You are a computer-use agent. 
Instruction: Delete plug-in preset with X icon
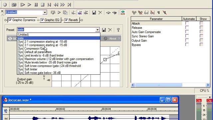click(110, 30)
